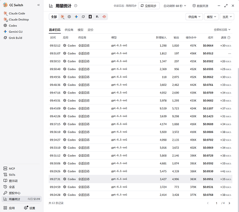Open the 供应商 filter dropdown at top right
The height and width of the screenshot is (212, 239).
[194, 17]
